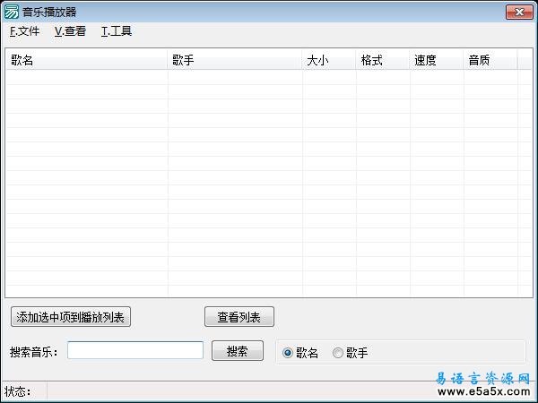
Task: Click the 状态: label in status bar
Action: tap(18, 391)
